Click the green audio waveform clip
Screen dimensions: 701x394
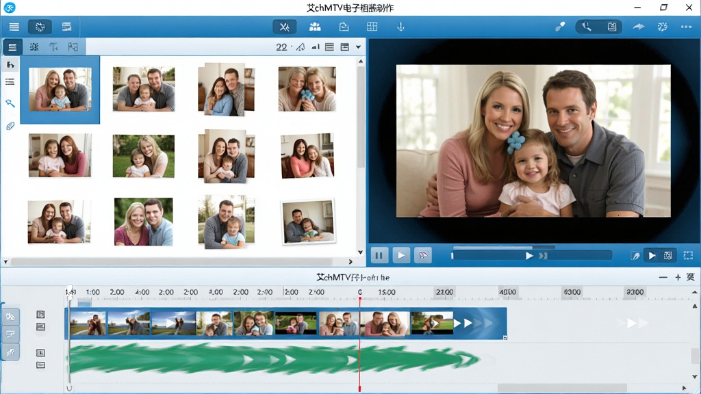click(274, 358)
